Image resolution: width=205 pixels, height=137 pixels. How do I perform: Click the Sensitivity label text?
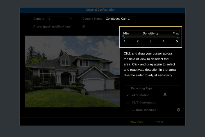pos(151,33)
